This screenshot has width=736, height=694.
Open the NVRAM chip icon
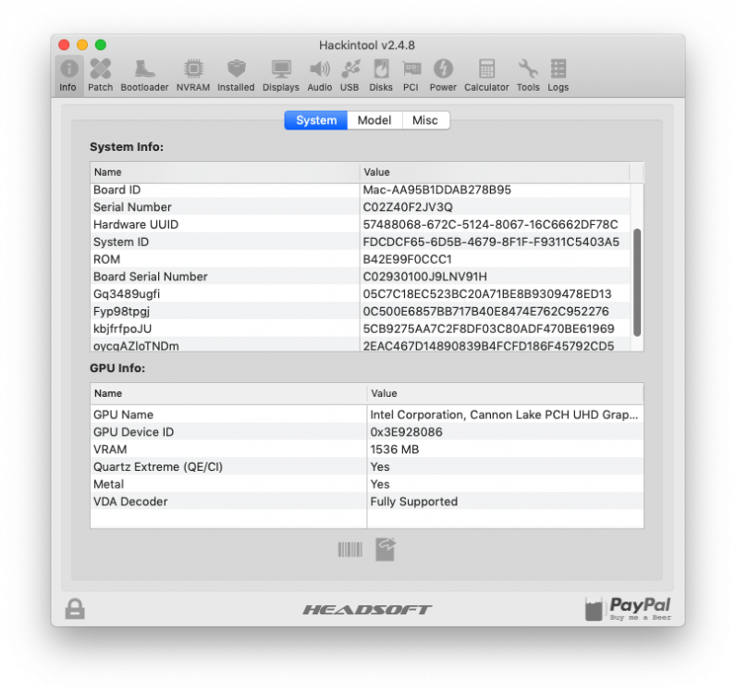[x=193, y=69]
